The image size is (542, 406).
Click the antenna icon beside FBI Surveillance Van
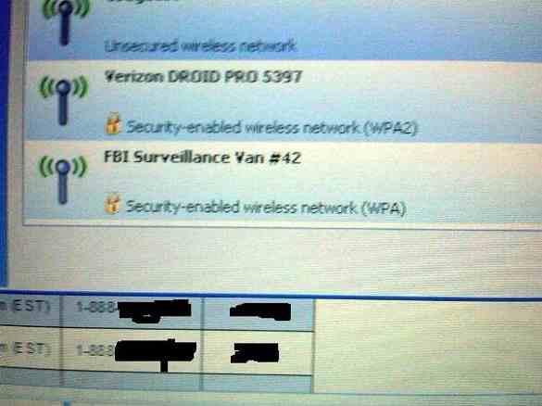tap(63, 180)
